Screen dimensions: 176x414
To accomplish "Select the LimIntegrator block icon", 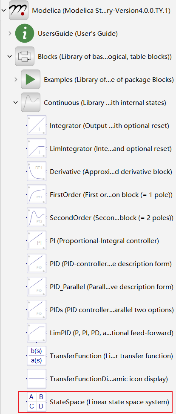I will (36, 149).
